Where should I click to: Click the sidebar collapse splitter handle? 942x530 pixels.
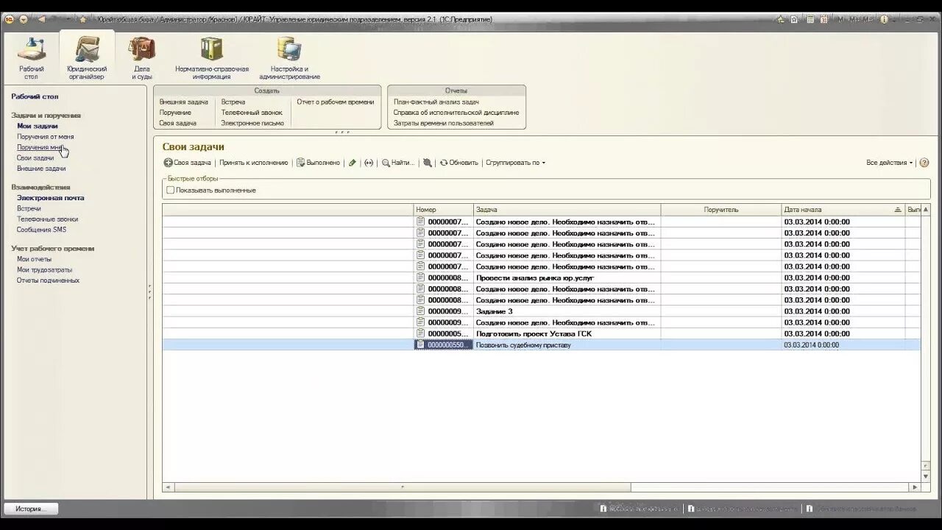click(x=149, y=291)
